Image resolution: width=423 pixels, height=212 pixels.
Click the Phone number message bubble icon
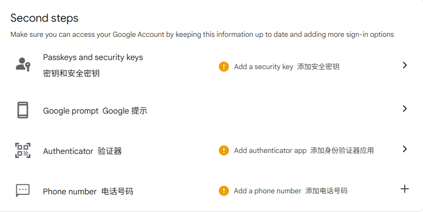[x=23, y=190]
